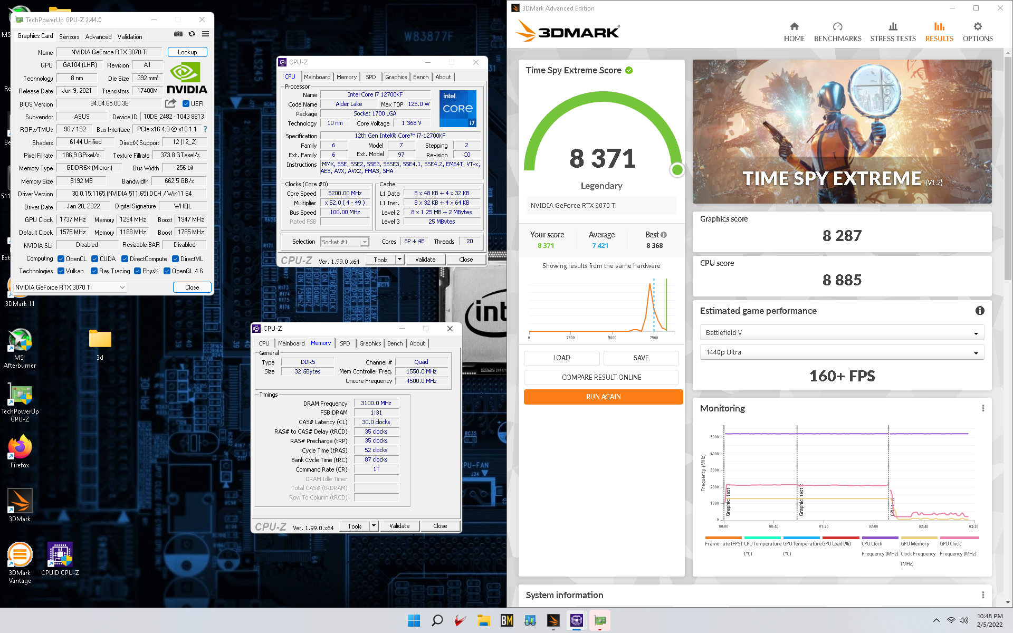
Task: Click info icon beside Best score
Action: 664,235
